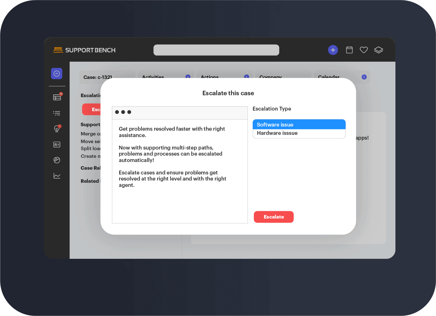Open the home dashboard icon in sidebar
436x316 pixels.
(57, 73)
